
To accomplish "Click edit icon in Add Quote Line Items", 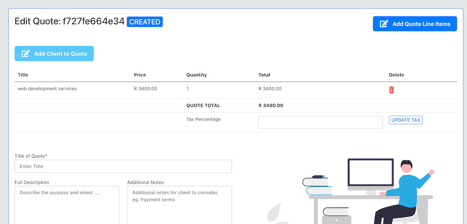I will click(x=384, y=24).
